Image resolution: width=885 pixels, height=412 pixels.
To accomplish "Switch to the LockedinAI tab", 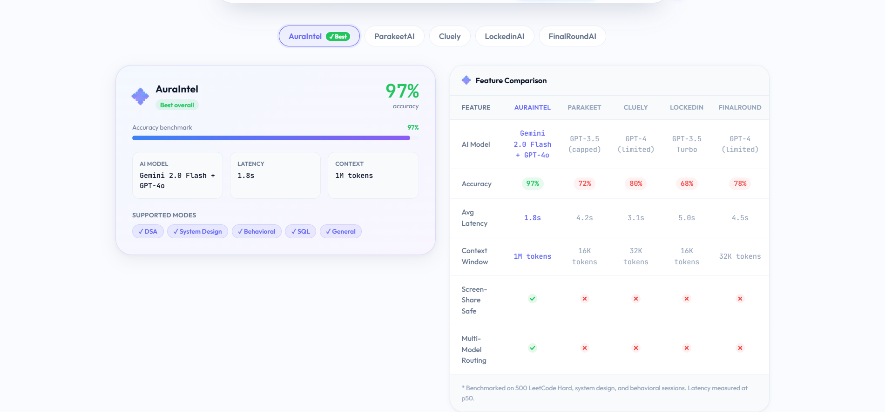I will [505, 36].
